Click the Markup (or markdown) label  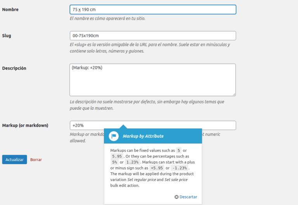click(x=25, y=125)
